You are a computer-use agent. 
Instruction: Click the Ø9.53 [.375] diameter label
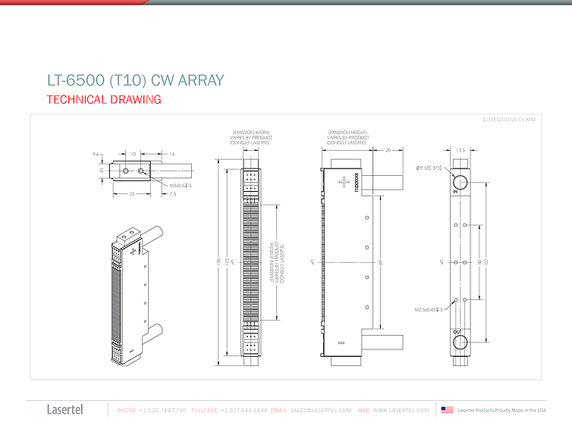coord(429,166)
